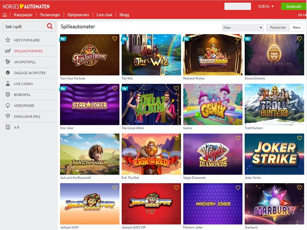Open Kampanjer menu item
The image size is (307, 230).
[x=23, y=15]
